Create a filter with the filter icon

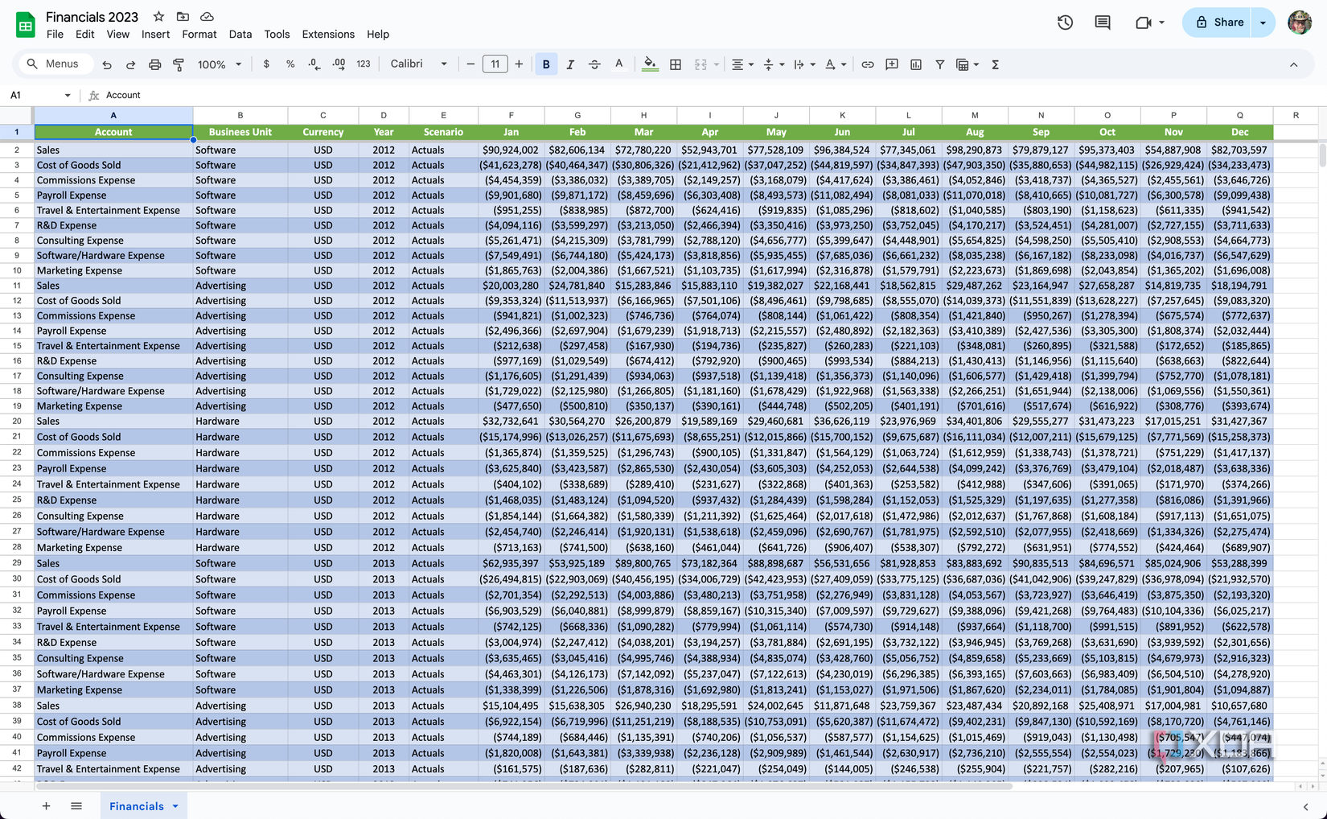click(939, 64)
